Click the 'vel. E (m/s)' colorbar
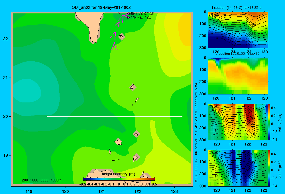Image resolution: width=285 pixels, height=194 pixels. click(269, 168)
